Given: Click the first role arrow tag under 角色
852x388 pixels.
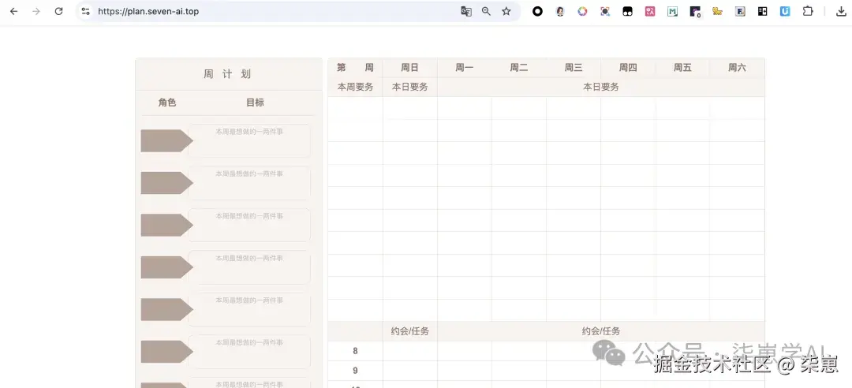Looking at the screenshot, I should [166, 140].
